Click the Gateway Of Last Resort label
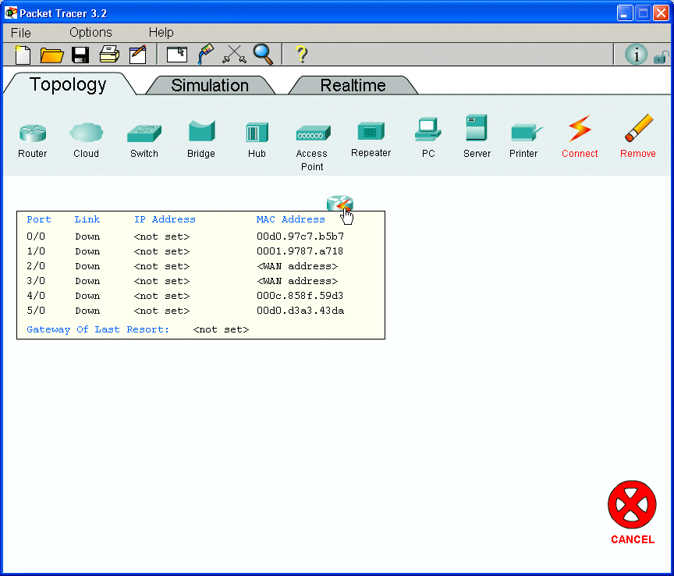 coord(98,329)
